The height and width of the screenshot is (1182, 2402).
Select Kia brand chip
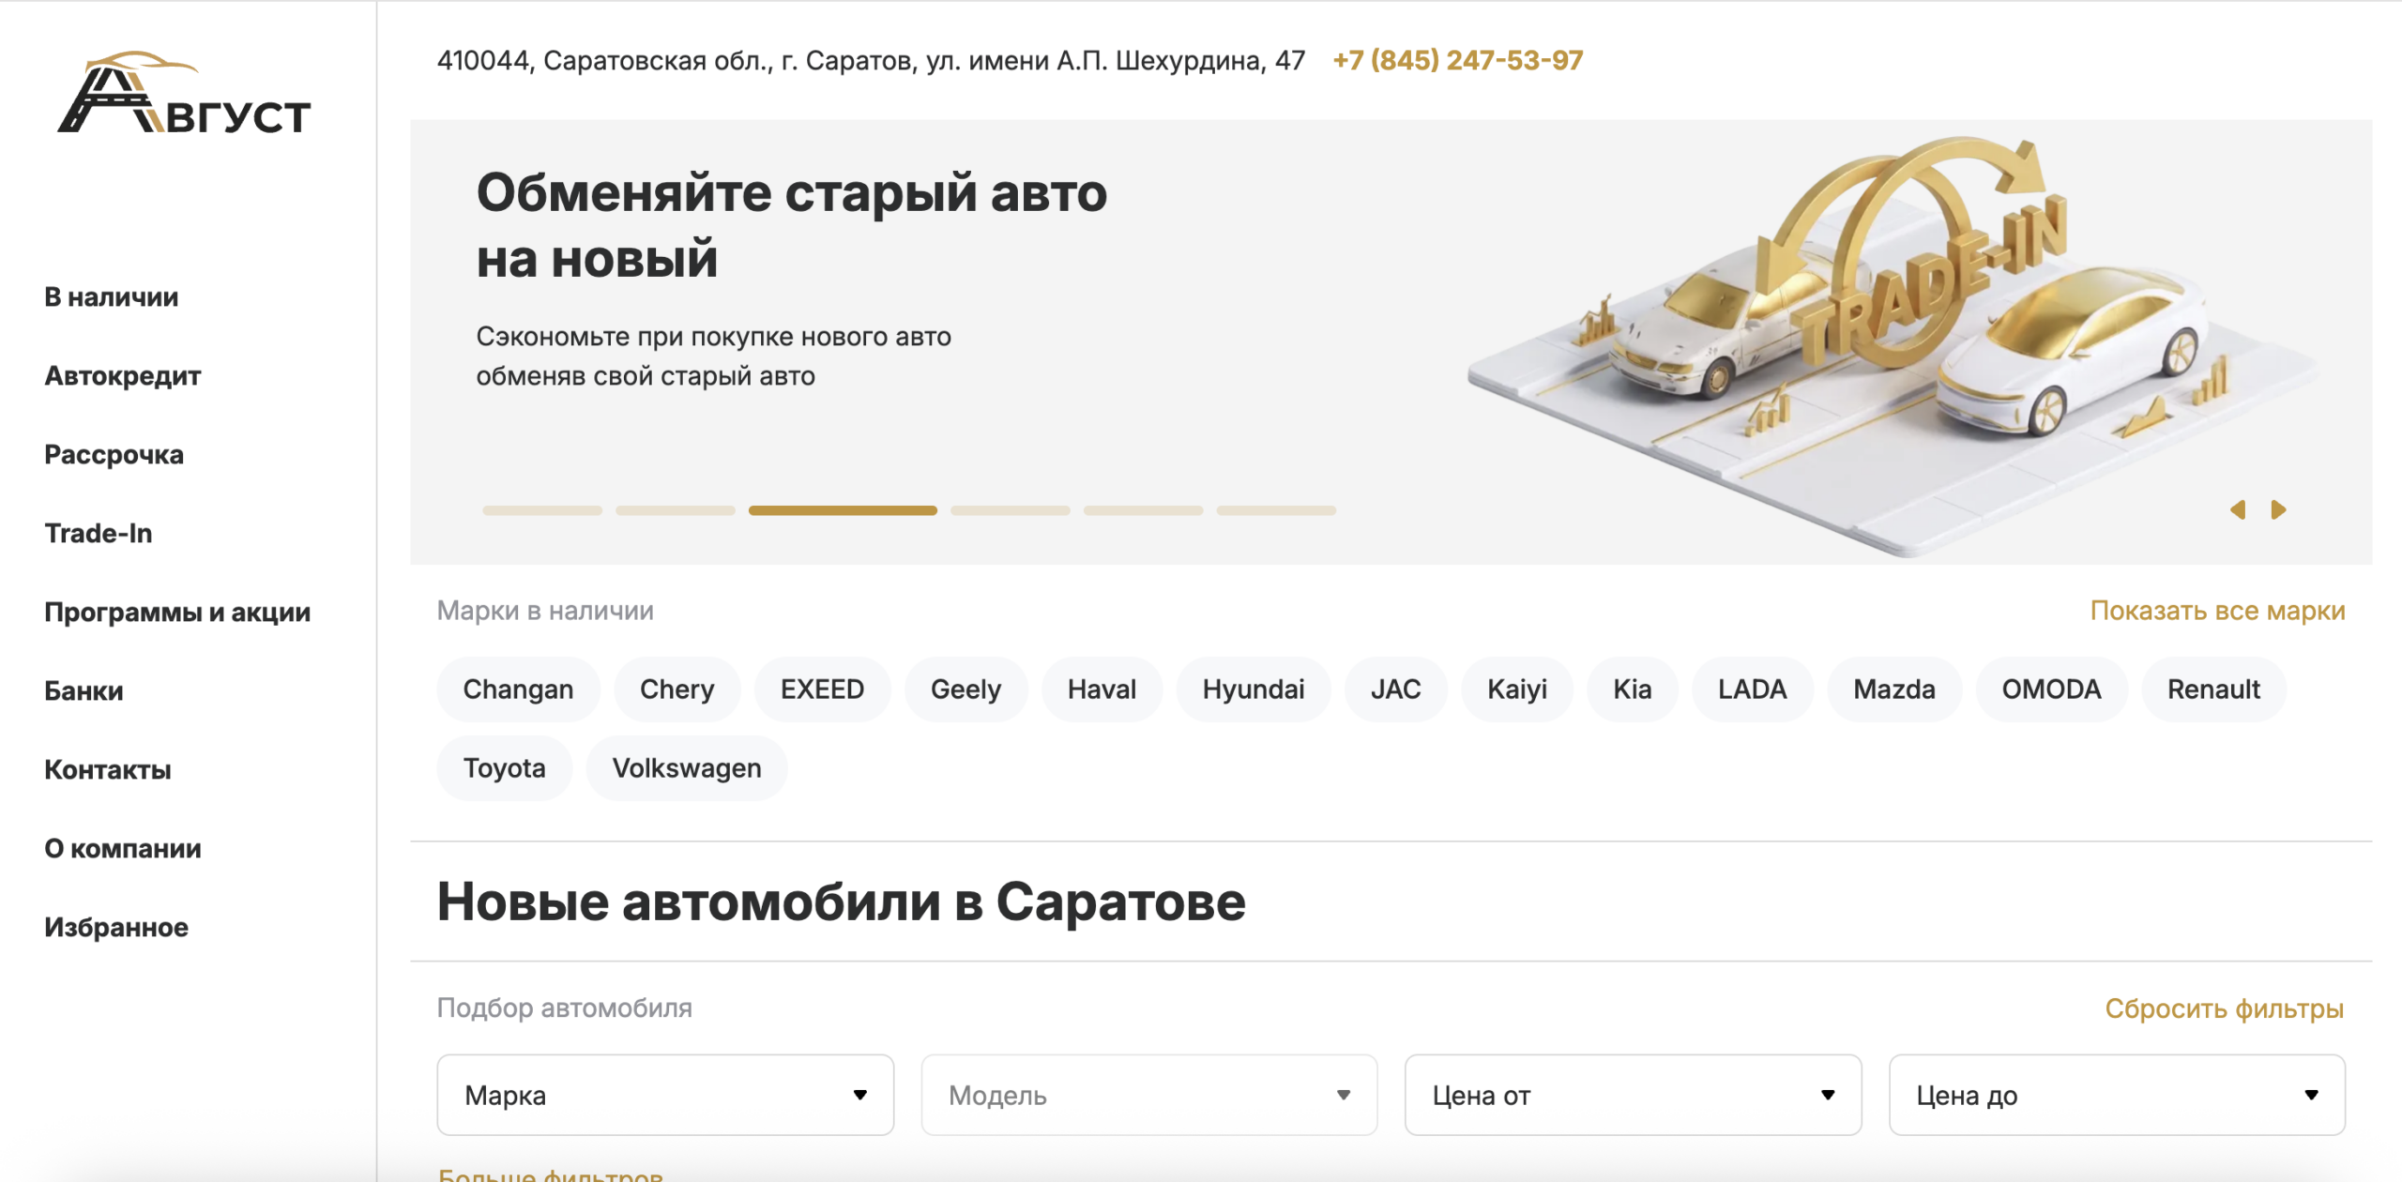1632,689
